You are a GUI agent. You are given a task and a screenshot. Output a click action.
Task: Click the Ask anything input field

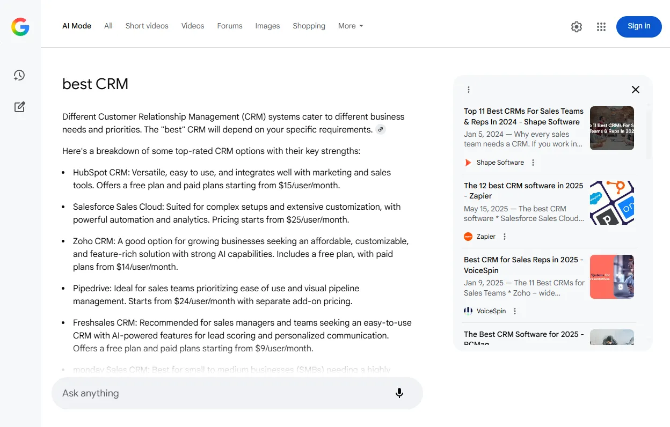[237, 393]
